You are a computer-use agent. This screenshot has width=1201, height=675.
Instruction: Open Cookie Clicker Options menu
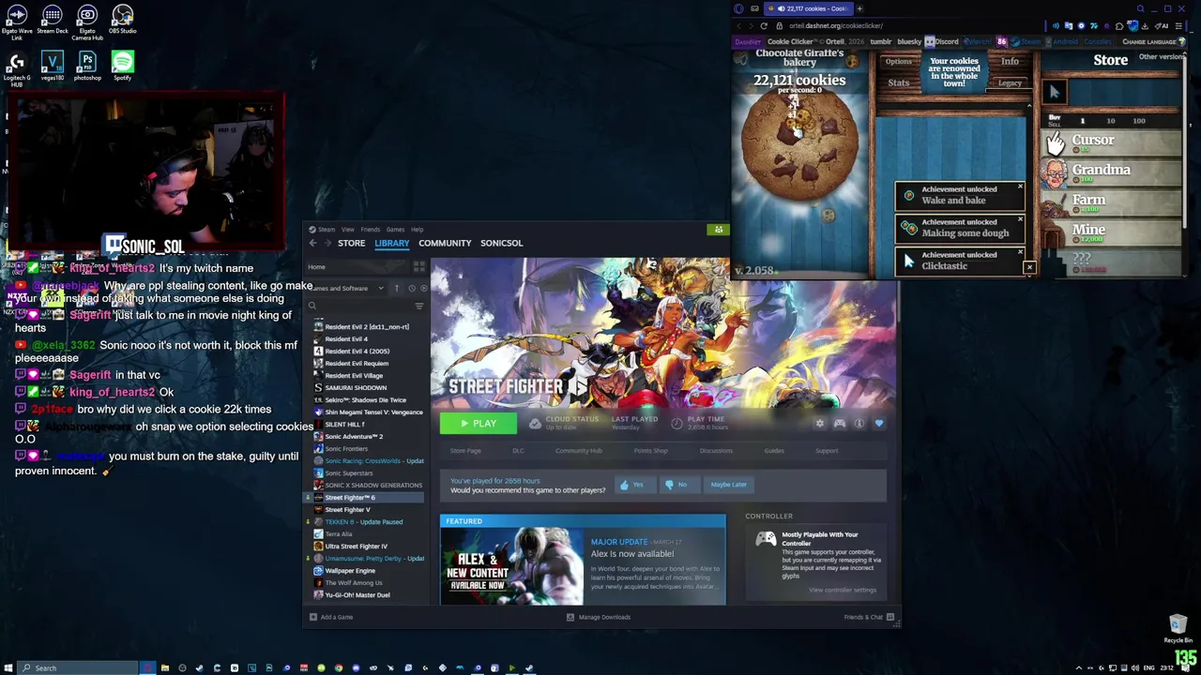coord(898,62)
